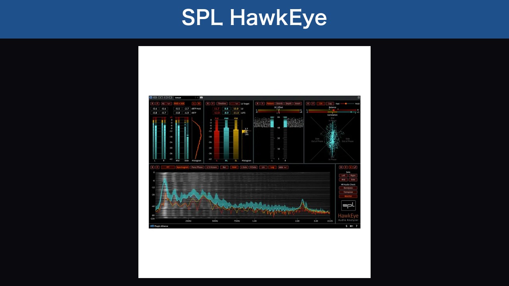Expand the Default preset selector
Image resolution: width=509 pixels, height=286 pixels.
click(x=186, y=97)
